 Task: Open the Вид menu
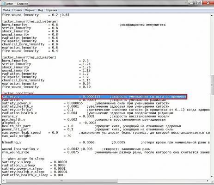41,10
